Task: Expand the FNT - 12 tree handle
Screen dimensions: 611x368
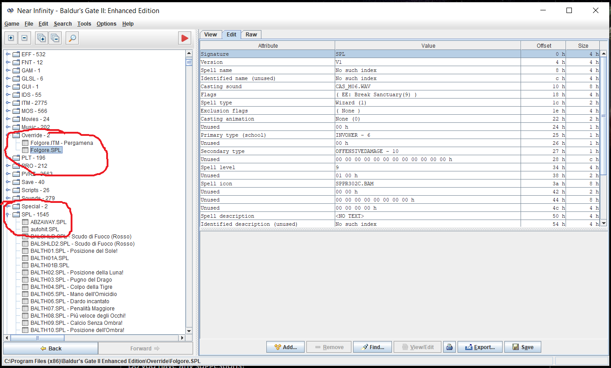Action: tap(8, 62)
